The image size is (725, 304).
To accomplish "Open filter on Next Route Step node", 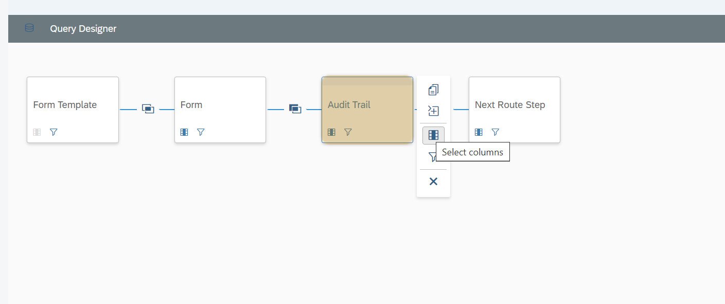I will (495, 132).
